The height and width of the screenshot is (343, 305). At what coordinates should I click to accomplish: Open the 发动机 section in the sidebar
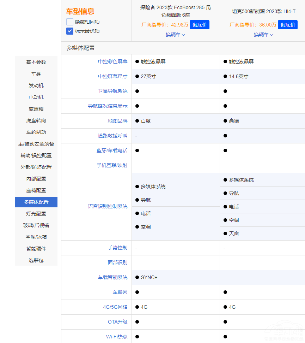[x=36, y=85]
